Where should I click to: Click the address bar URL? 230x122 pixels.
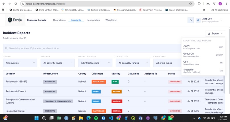tap(46, 4)
